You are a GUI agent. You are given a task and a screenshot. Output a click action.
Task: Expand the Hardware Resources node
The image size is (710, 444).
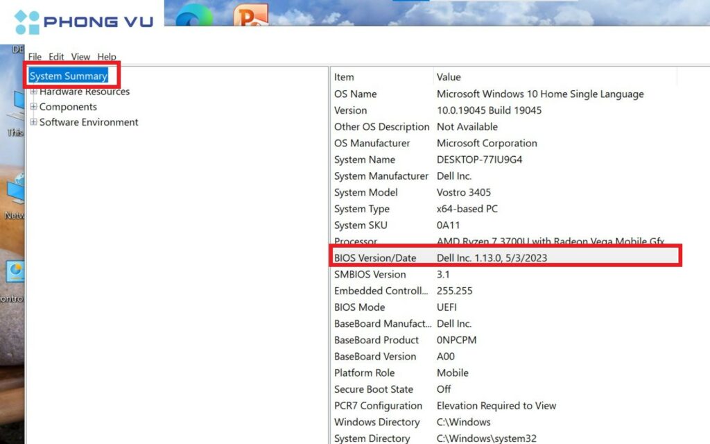point(33,92)
